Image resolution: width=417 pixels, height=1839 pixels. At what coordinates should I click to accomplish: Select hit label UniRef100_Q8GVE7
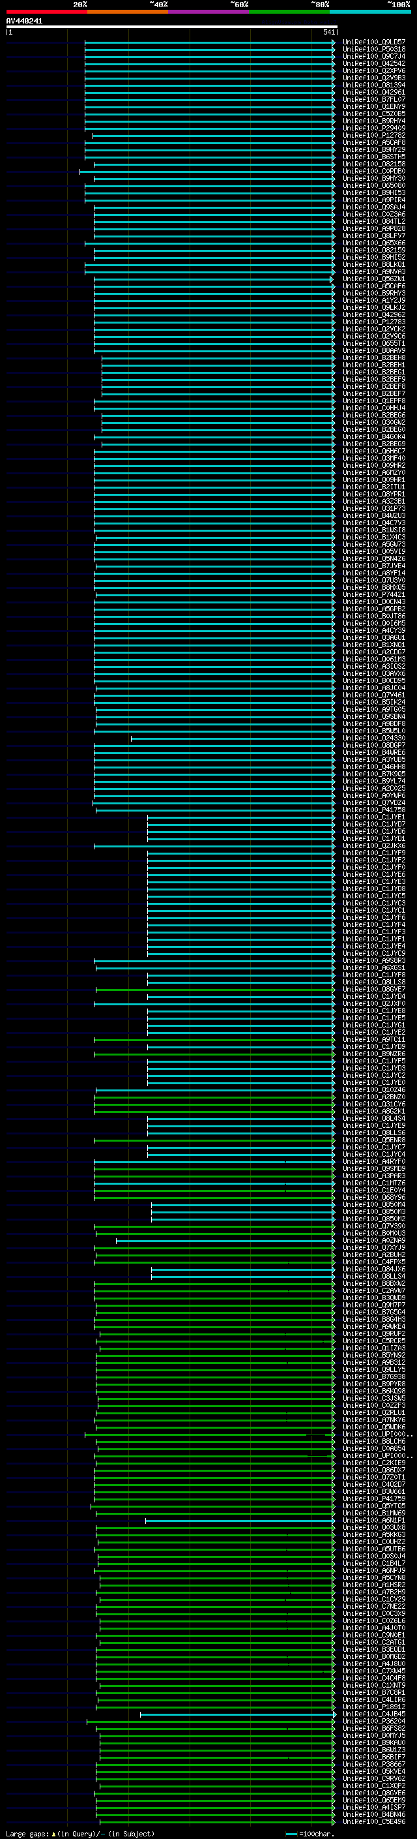374,990
